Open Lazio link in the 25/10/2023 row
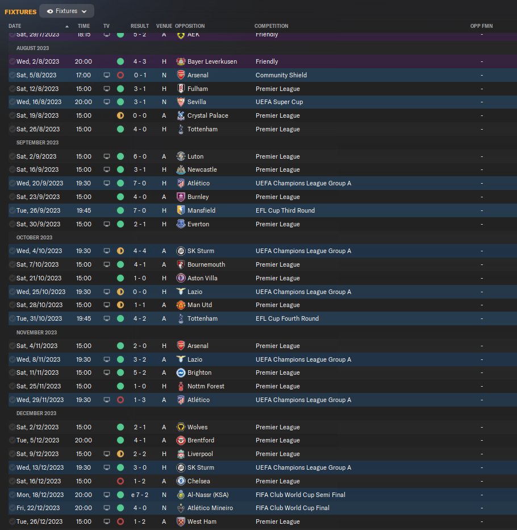Screen dimensions: 517x530 [x=195, y=292]
